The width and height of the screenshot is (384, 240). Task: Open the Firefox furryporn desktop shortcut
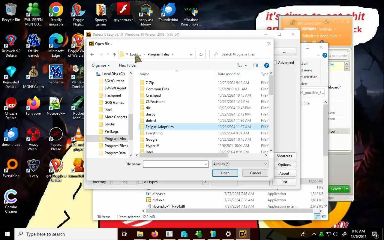34,106
